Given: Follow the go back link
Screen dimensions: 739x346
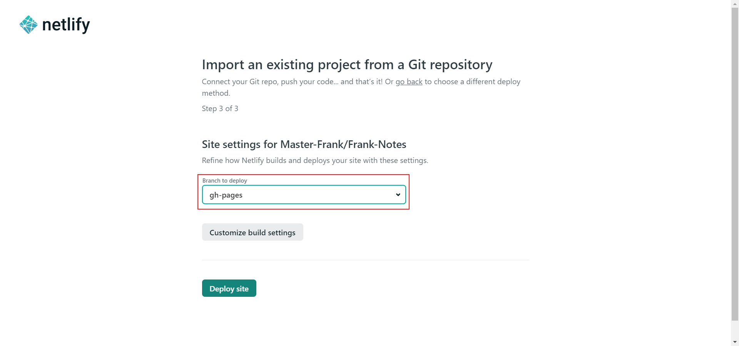Looking at the screenshot, I should pyautogui.click(x=409, y=82).
